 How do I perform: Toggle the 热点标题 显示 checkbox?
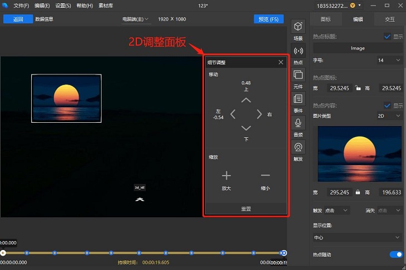388,37
